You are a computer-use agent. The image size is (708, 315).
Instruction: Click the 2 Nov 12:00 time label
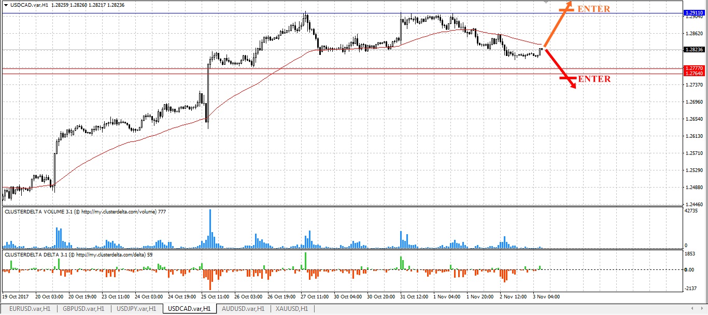[513, 297]
